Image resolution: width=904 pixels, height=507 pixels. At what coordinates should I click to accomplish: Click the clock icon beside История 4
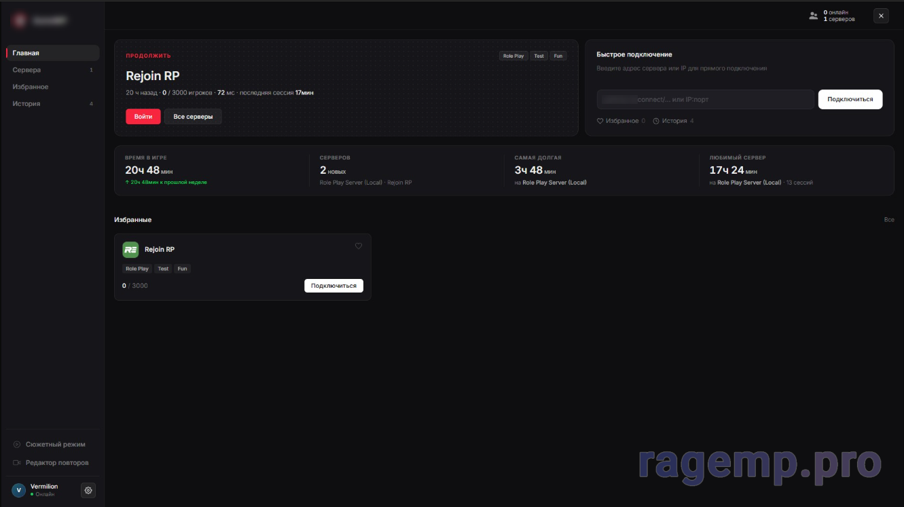point(656,121)
